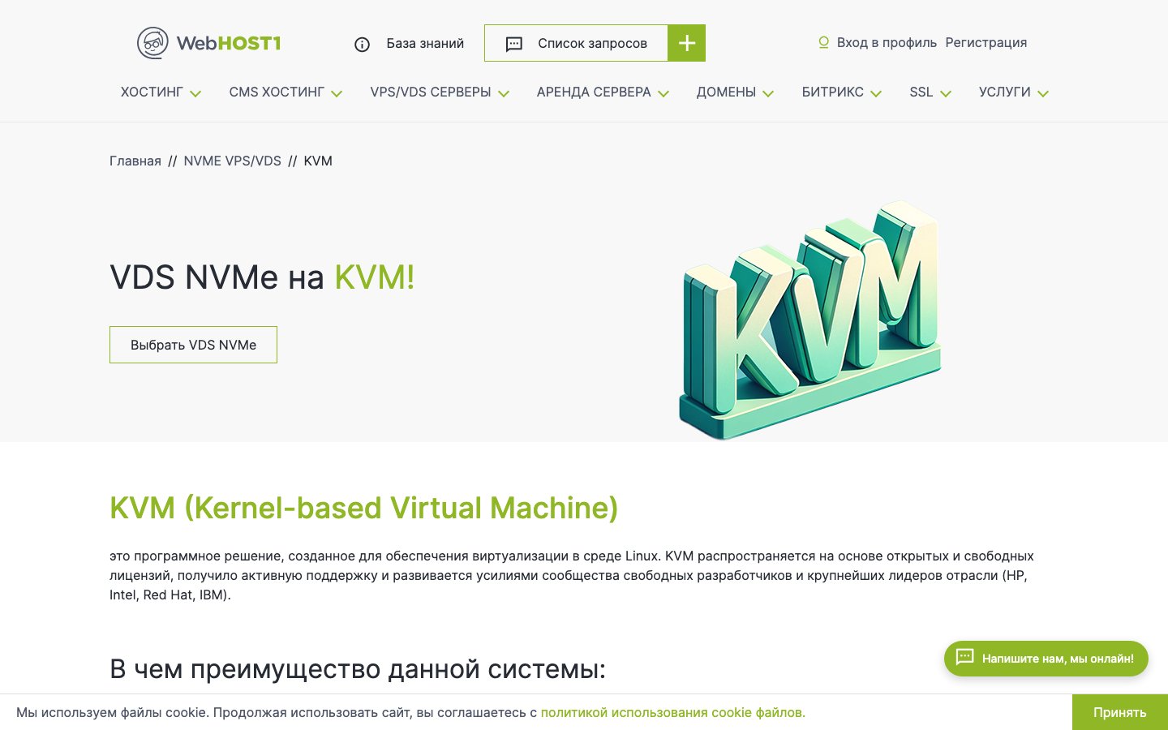Image resolution: width=1168 pixels, height=730 pixels.
Task: Go to Главная breadcrumb
Action: click(135, 161)
